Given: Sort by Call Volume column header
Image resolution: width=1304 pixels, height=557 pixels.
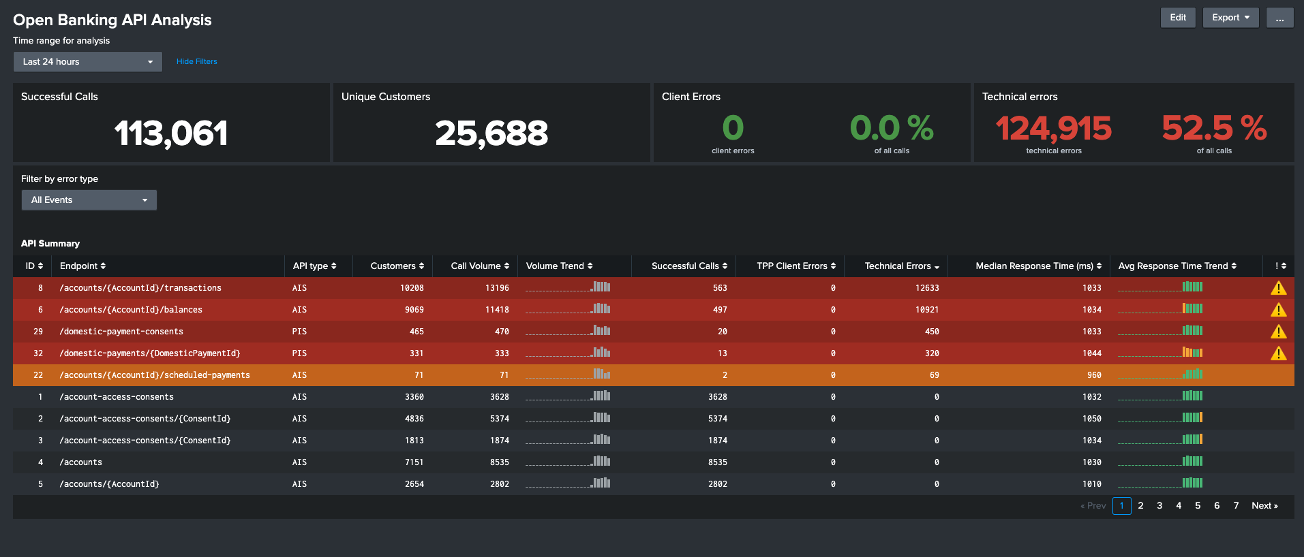Looking at the screenshot, I should [x=479, y=266].
